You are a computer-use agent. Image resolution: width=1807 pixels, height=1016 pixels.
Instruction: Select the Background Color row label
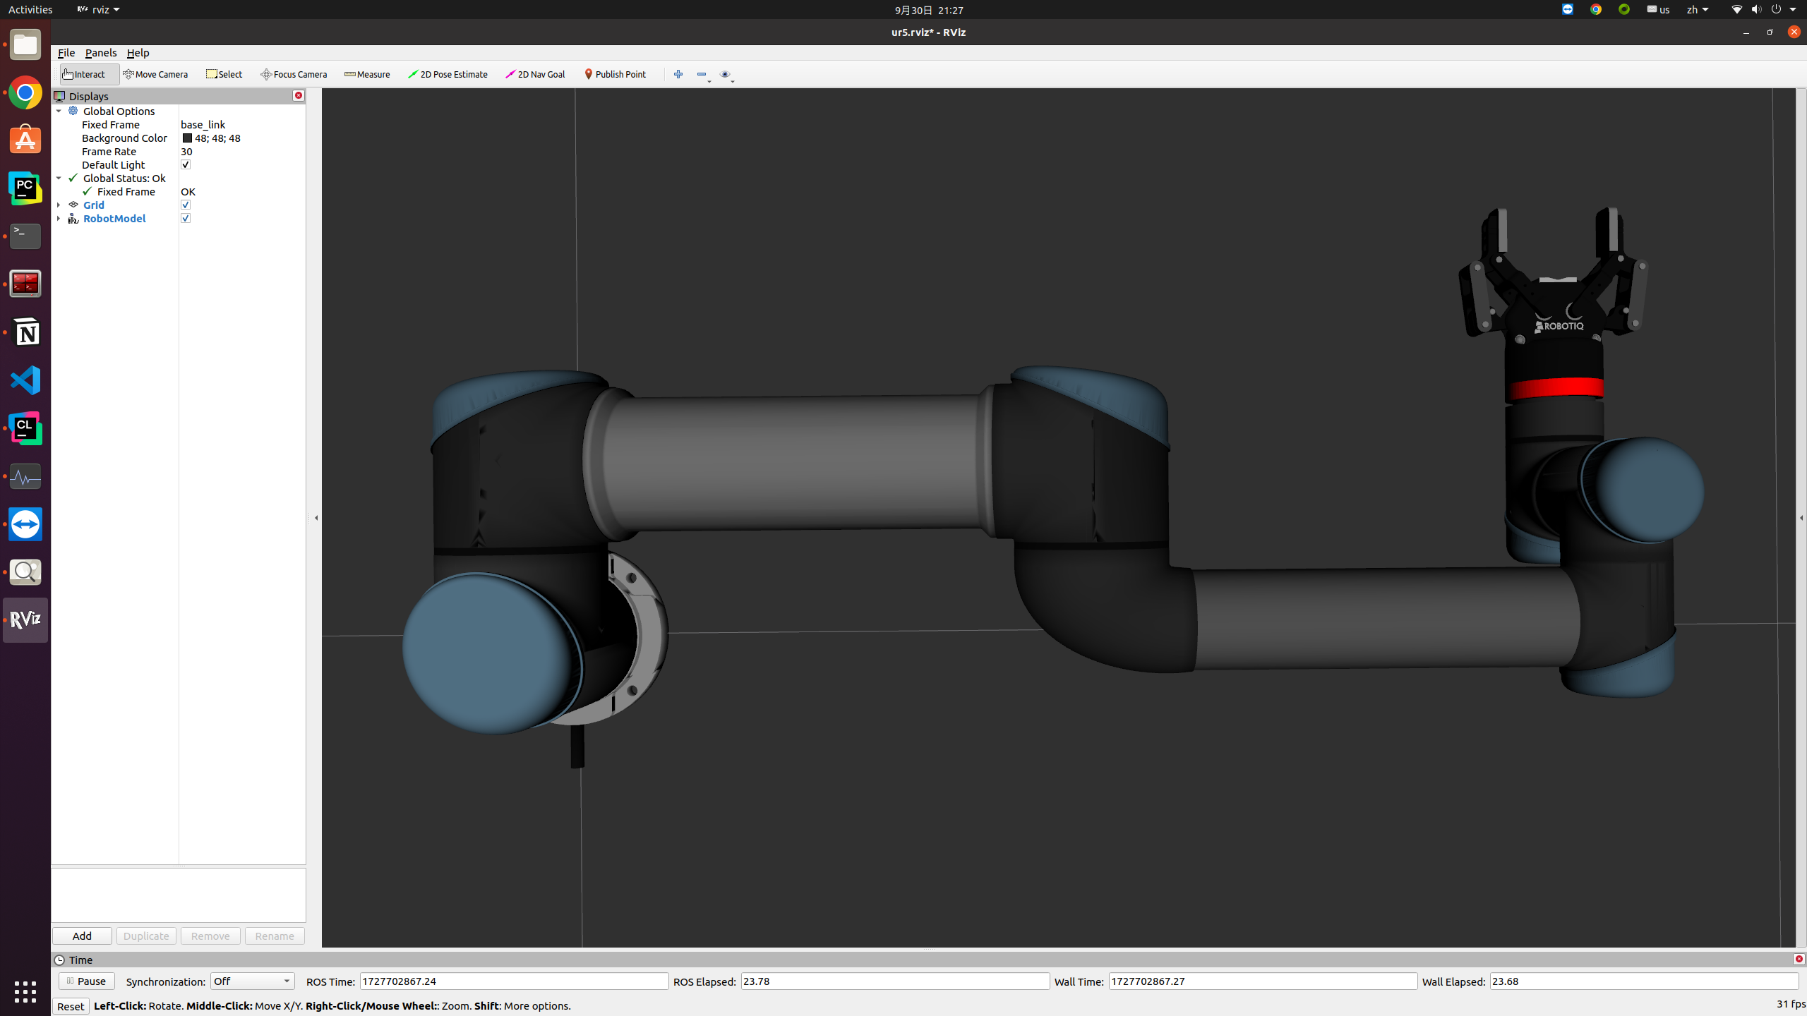click(124, 138)
